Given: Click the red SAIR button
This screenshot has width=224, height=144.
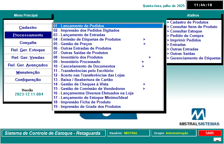Looking at the screenshot, I should point(209,133).
